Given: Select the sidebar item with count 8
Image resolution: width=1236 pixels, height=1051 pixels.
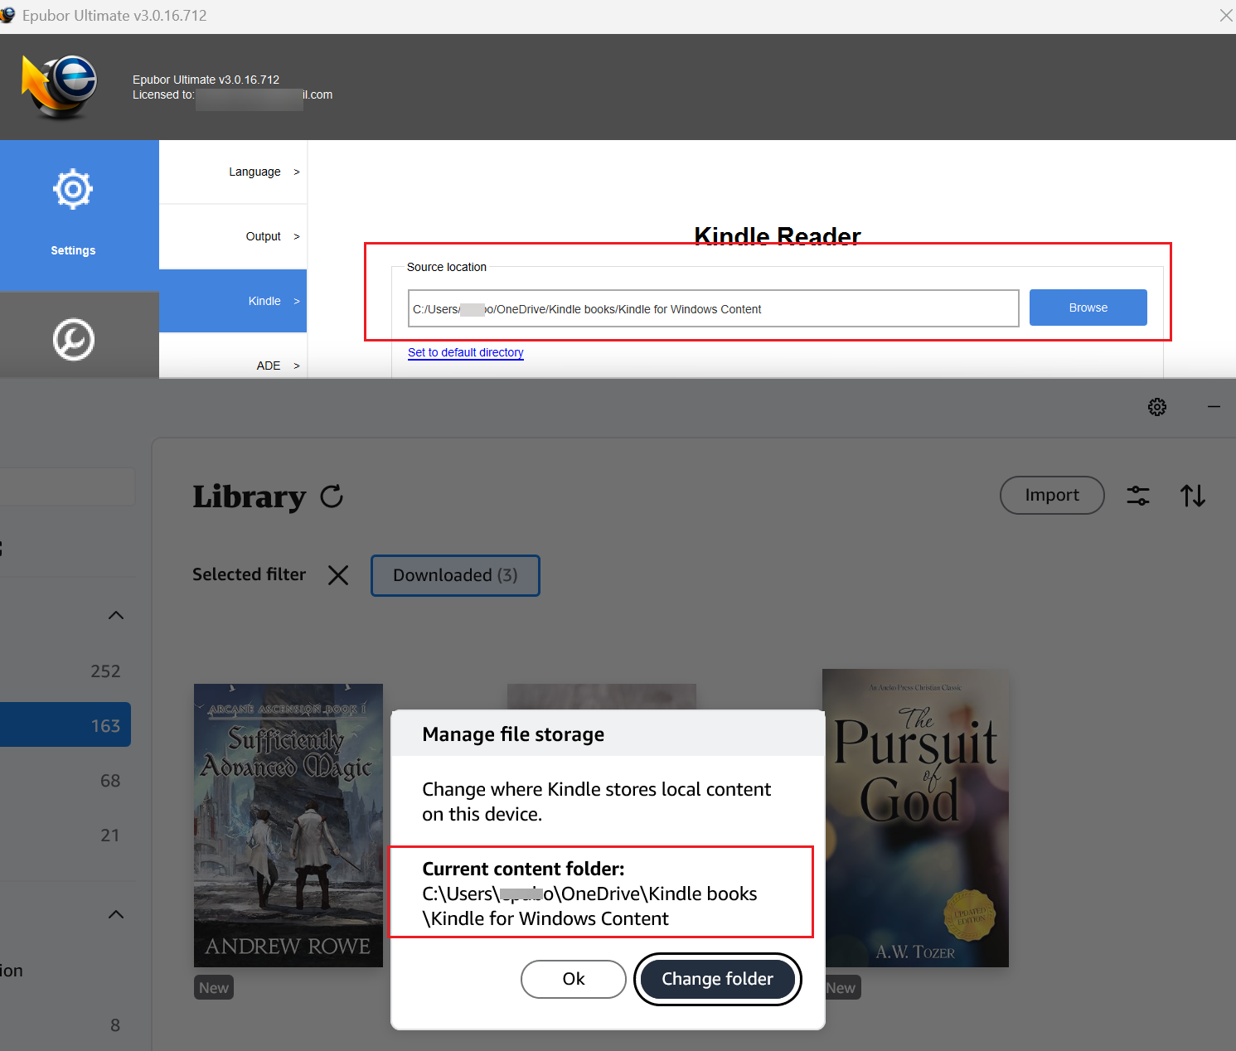Looking at the screenshot, I should pos(65,1025).
